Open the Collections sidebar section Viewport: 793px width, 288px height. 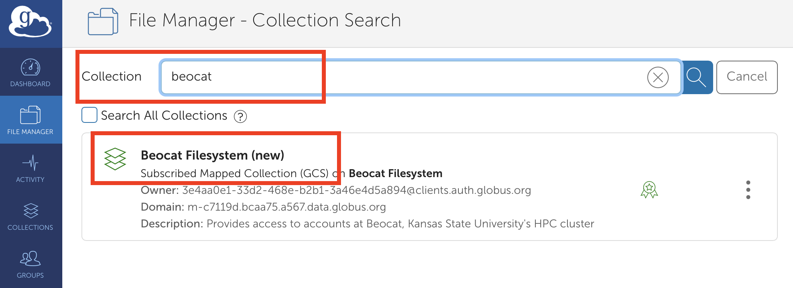30,216
